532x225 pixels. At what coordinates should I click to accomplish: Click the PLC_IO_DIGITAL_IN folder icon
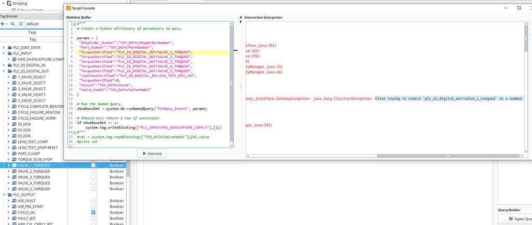[9, 65]
